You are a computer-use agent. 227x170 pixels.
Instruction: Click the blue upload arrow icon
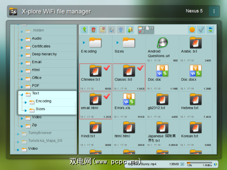pos(121,30)
